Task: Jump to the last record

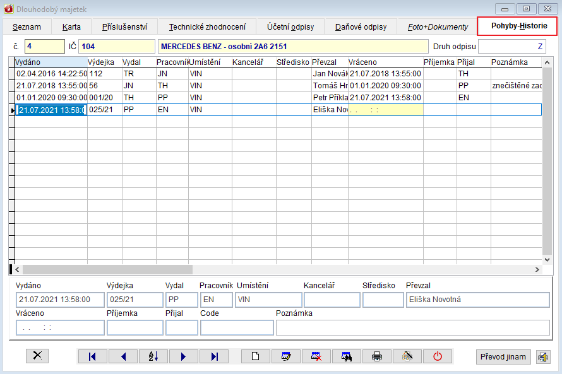Action: point(214,356)
